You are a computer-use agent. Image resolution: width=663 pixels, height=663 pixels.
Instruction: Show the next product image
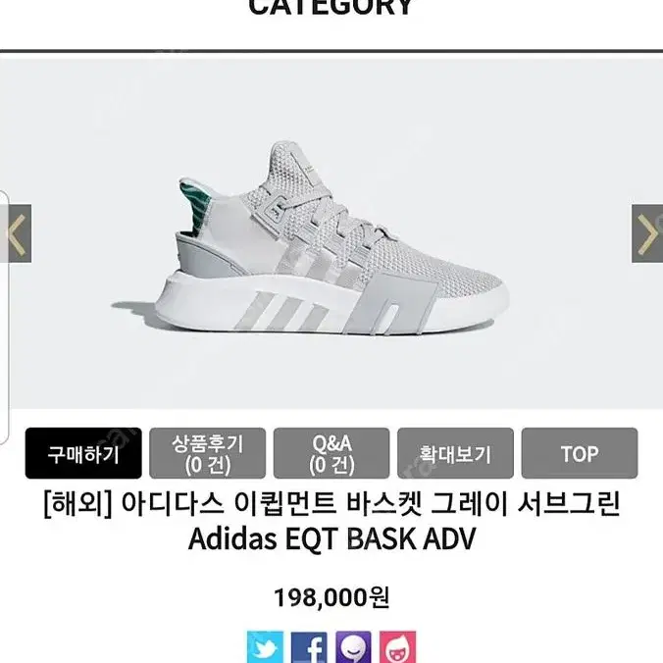(x=647, y=233)
